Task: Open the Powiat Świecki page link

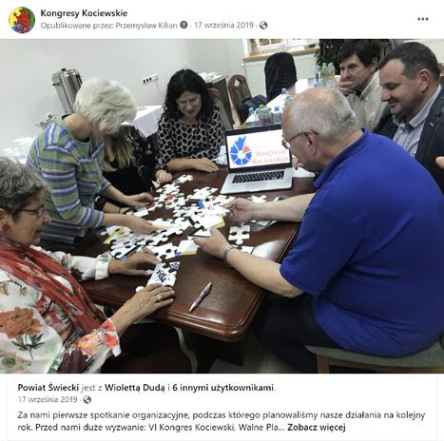Action: pos(48,388)
